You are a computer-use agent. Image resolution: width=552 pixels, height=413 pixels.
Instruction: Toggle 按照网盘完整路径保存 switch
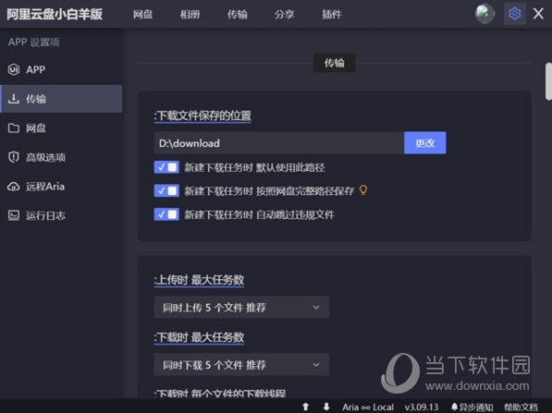pos(166,190)
